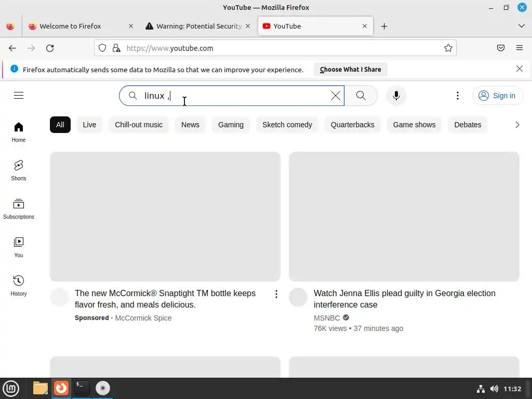Clear the YouTube search text
This screenshot has height=399, width=532.
click(x=336, y=96)
